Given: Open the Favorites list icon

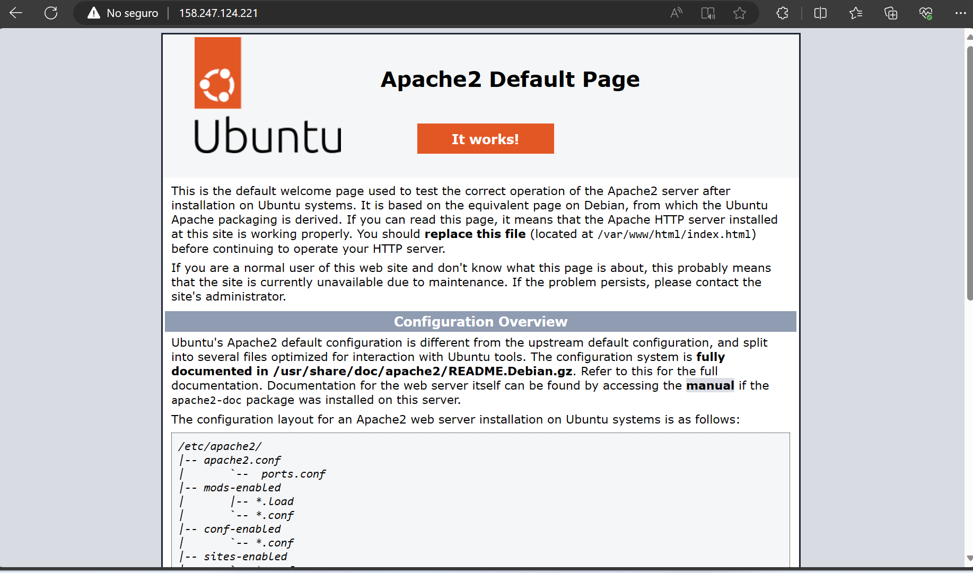Looking at the screenshot, I should (856, 13).
